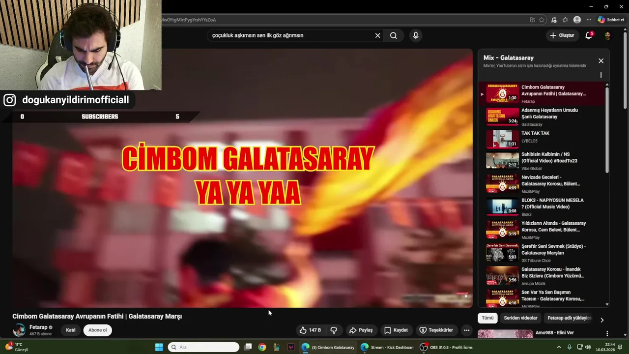The height and width of the screenshot is (354, 629).
Task: Open Edge browser profile icon
Action: pos(577,20)
